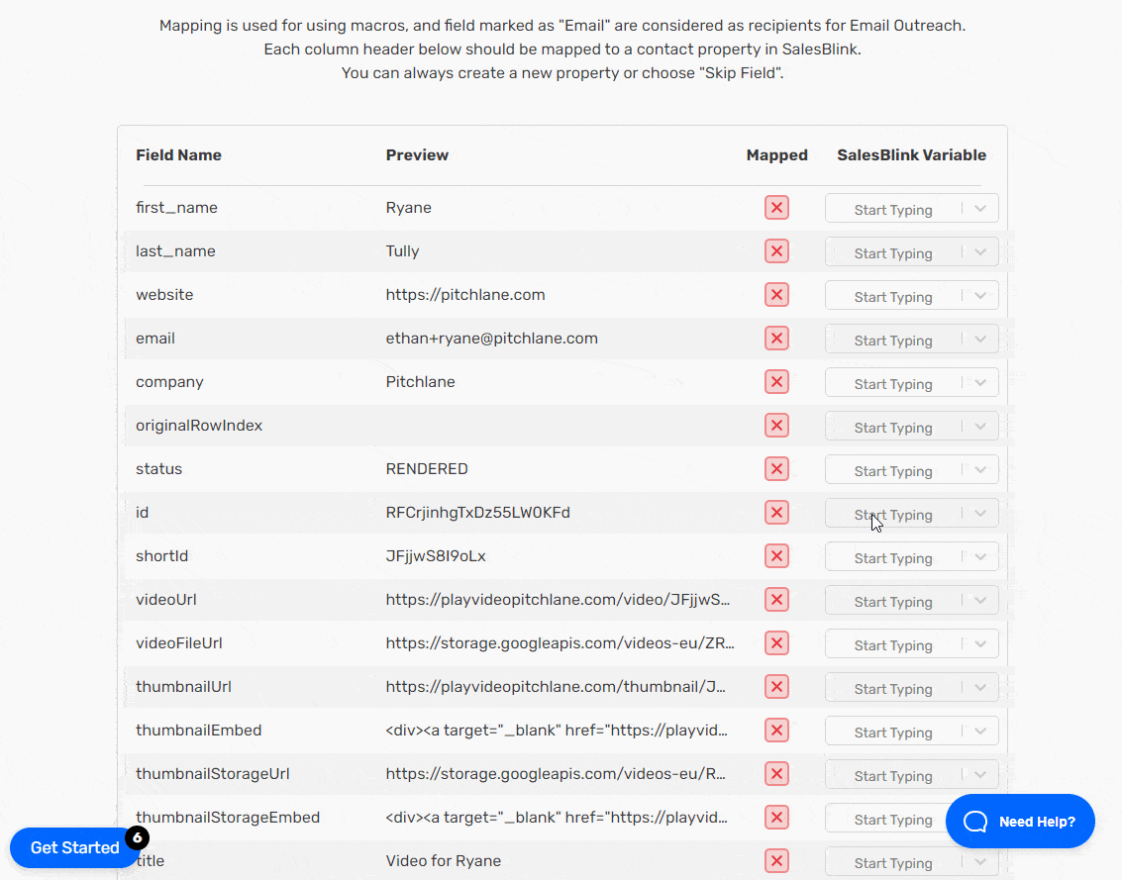The image size is (1122, 880).
Task: Open the dropdown chevron for email field
Action: (x=980, y=340)
